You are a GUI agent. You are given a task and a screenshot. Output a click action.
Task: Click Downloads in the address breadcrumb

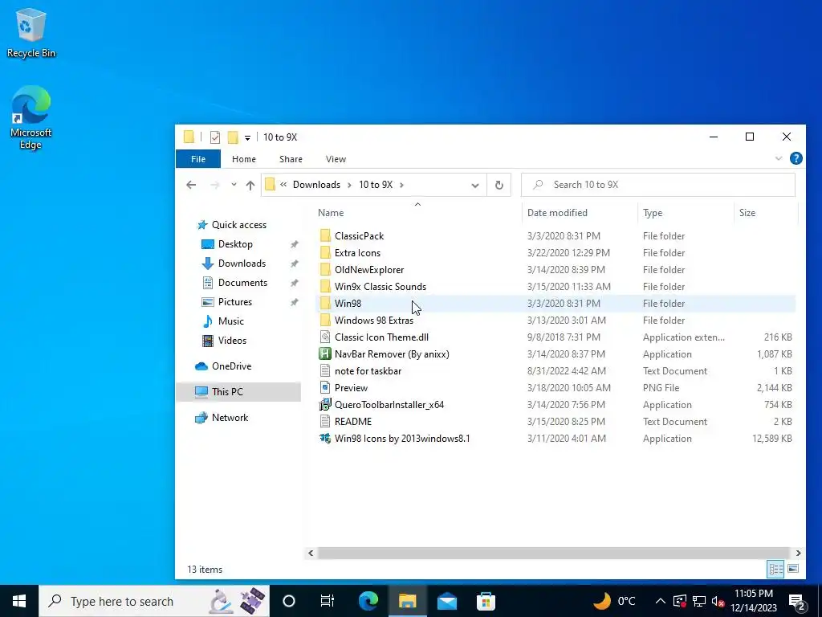click(x=316, y=185)
